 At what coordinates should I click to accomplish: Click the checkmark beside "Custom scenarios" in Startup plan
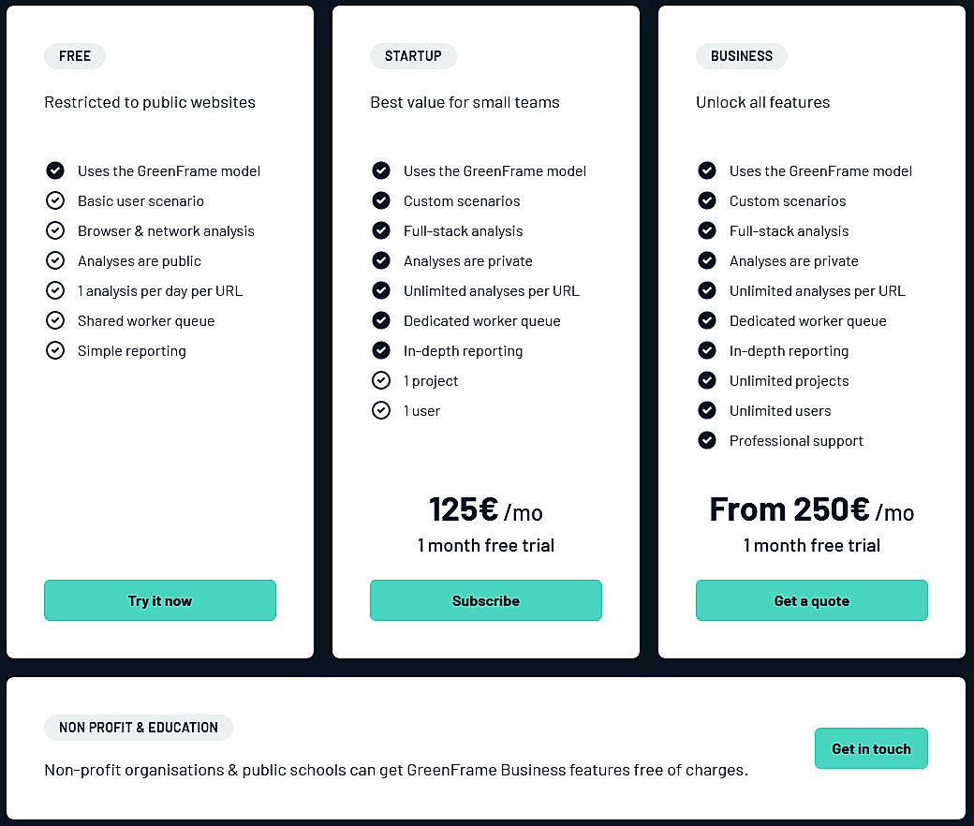381,200
